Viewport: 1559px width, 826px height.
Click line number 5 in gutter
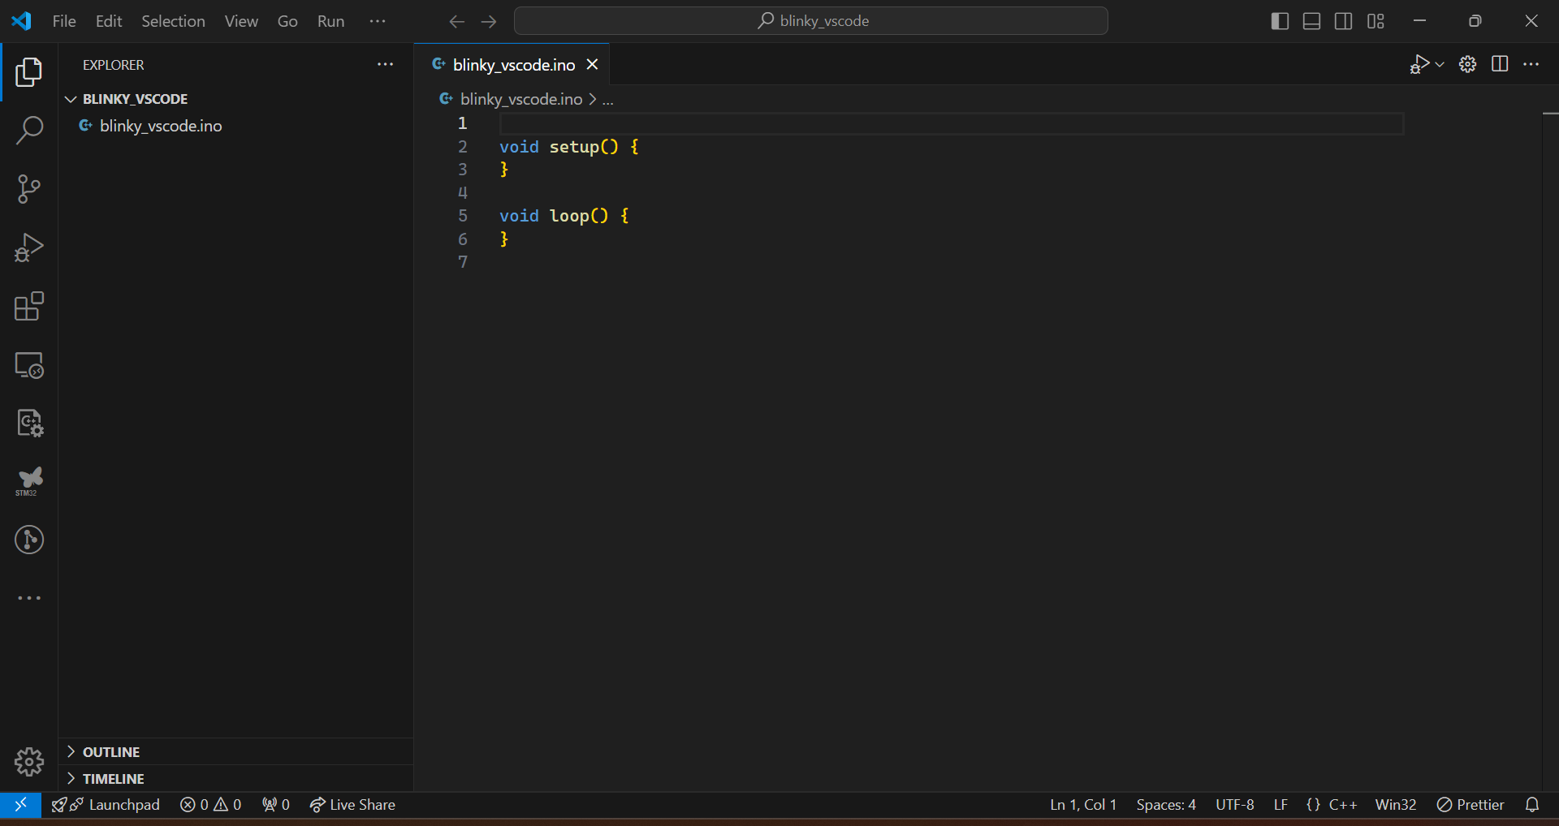[x=463, y=216]
